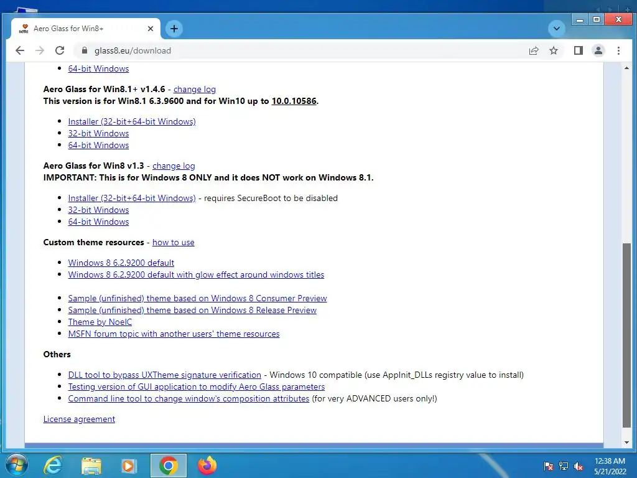Share this page icon
Image resolution: width=637 pixels, height=478 pixels.
pyautogui.click(x=533, y=50)
